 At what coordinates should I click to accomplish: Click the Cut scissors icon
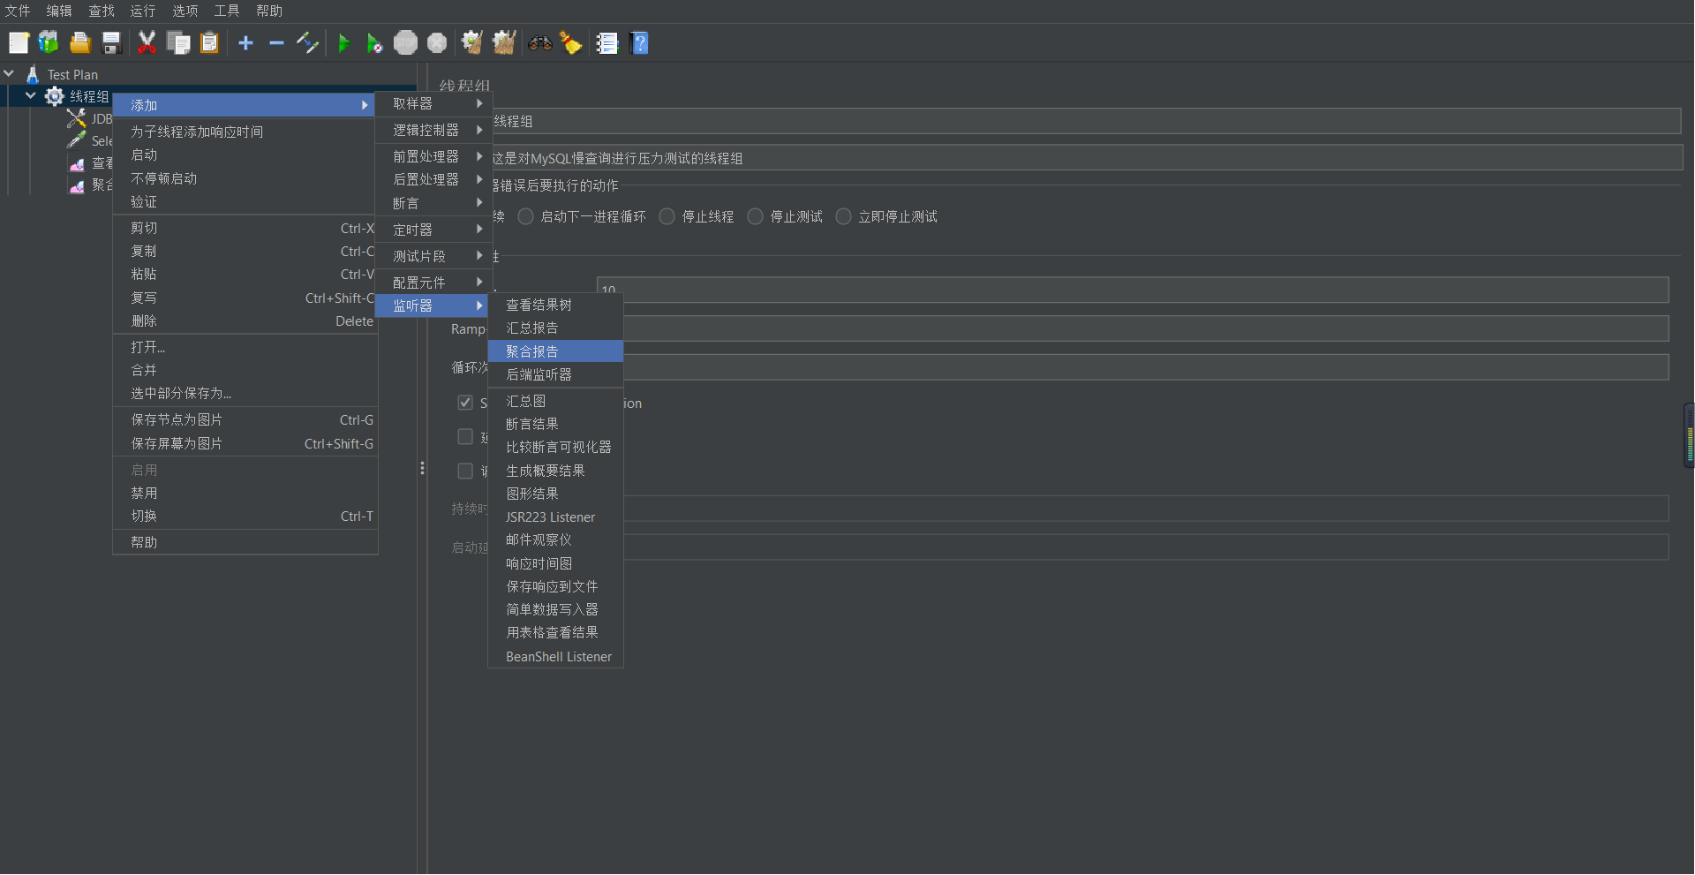[x=147, y=42]
